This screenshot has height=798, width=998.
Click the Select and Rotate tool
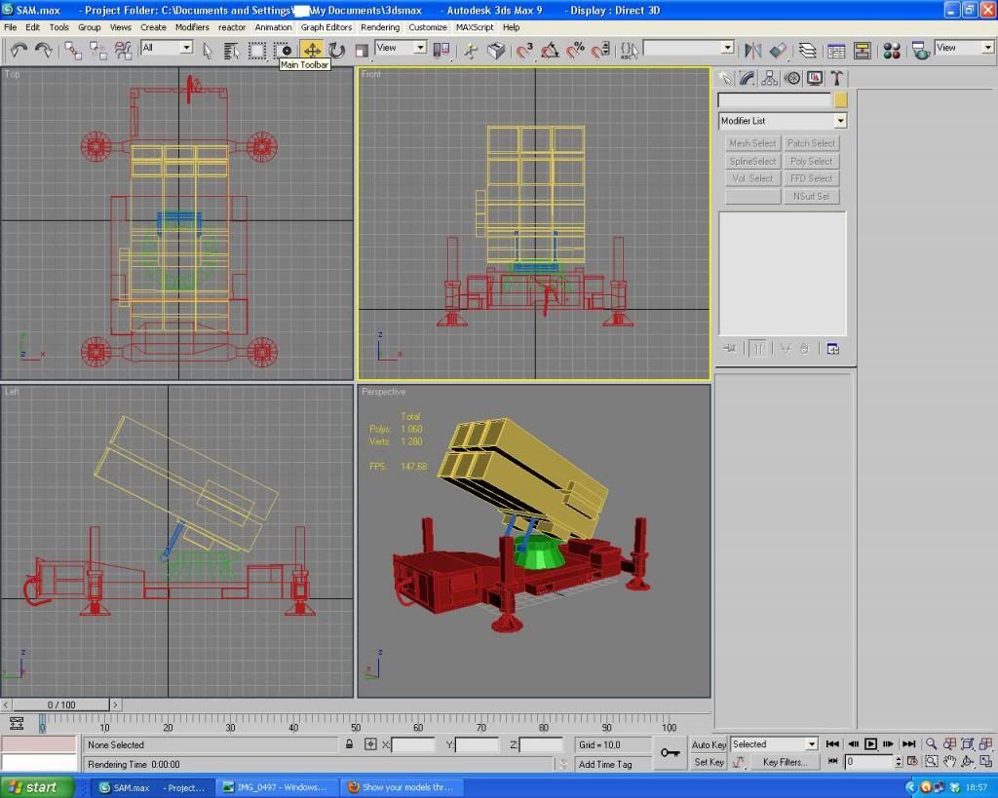336,50
